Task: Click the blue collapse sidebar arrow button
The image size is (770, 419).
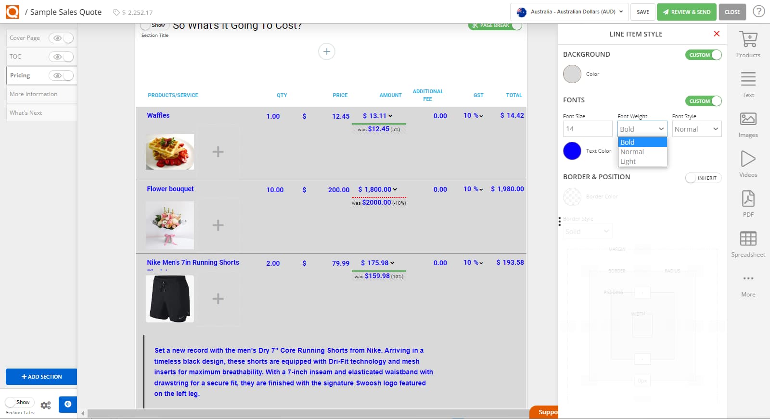Action: (x=68, y=405)
